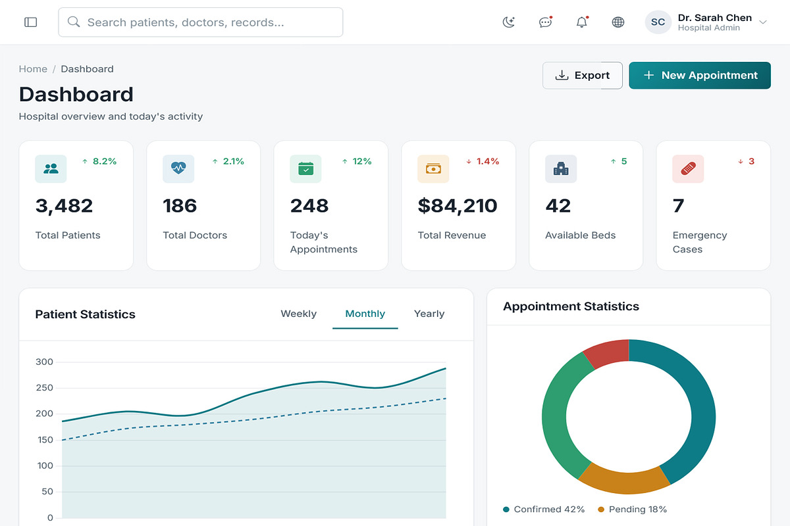Image resolution: width=790 pixels, height=526 pixels.
Task: Click the search magnifier icon
Action: (x=74, y=22)
